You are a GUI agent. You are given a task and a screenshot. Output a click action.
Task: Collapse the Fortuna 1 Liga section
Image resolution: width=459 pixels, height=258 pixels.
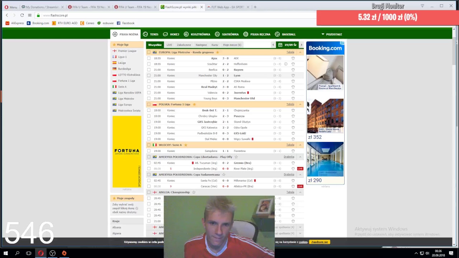[300, 104]
